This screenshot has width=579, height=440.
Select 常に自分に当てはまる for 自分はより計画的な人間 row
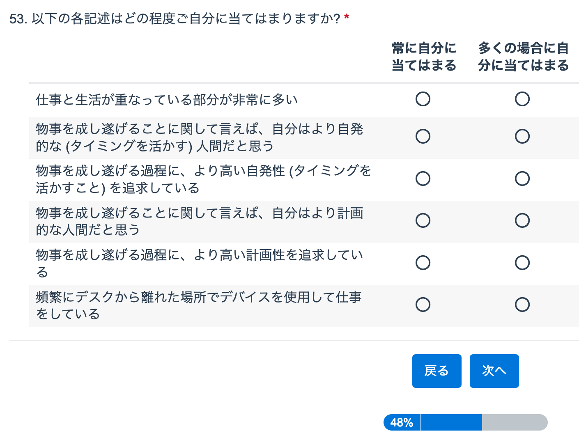(423, 220)
